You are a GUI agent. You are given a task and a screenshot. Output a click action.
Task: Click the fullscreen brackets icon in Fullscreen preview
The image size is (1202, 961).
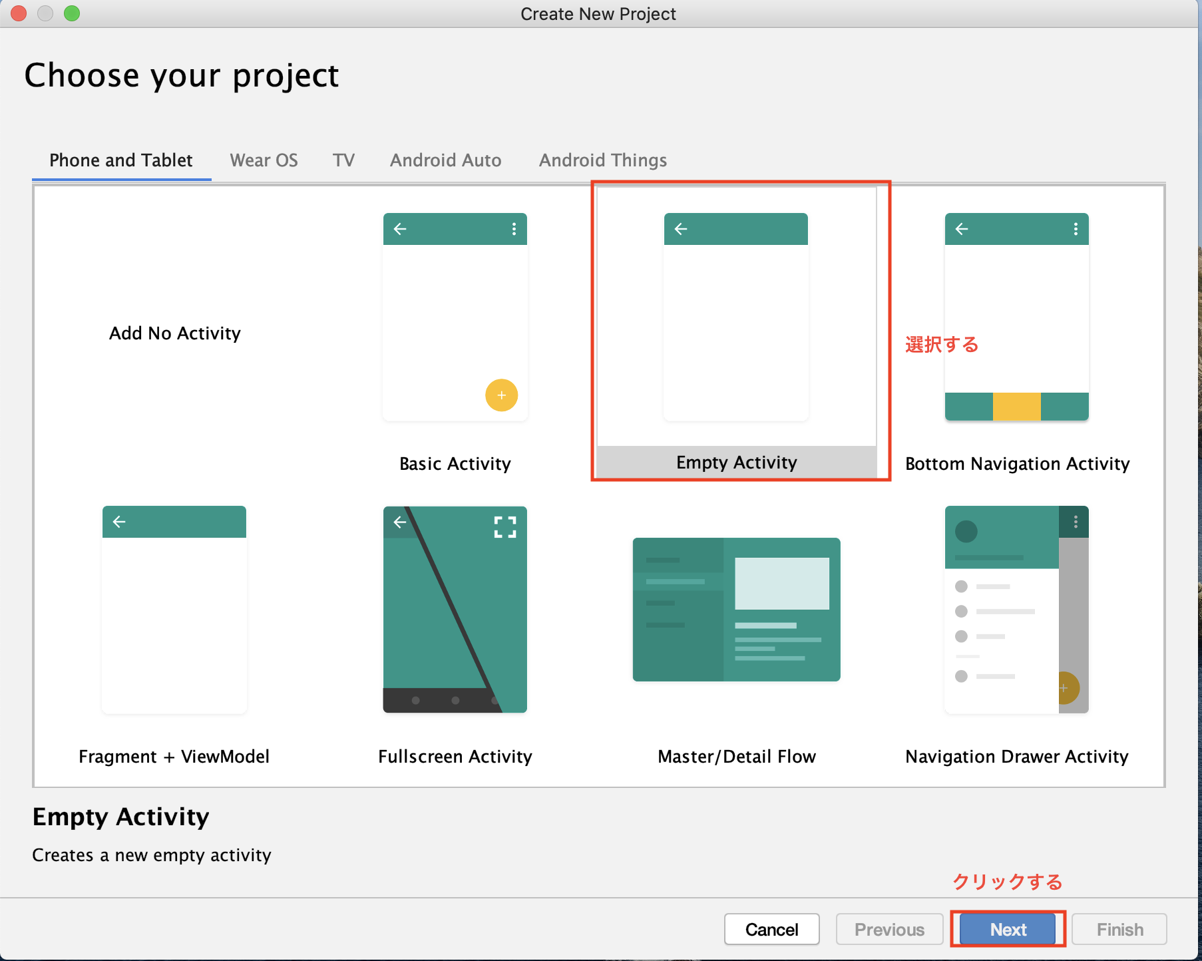point(505,527)
